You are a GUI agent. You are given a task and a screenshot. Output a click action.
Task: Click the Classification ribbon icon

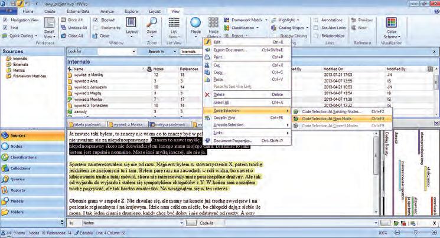[x=226, y=28]
